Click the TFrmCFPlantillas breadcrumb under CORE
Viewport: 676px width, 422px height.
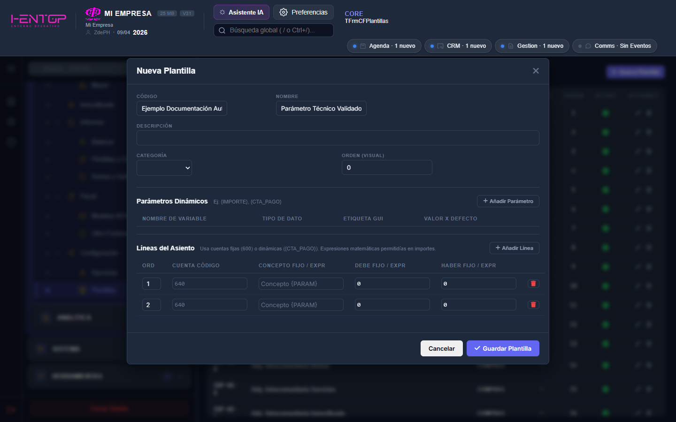point(367,21)
